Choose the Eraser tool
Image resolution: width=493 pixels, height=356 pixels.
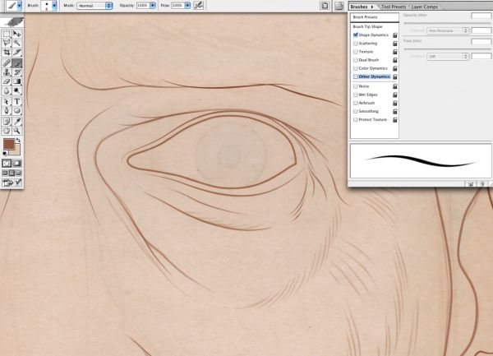[x=7, y=81]
